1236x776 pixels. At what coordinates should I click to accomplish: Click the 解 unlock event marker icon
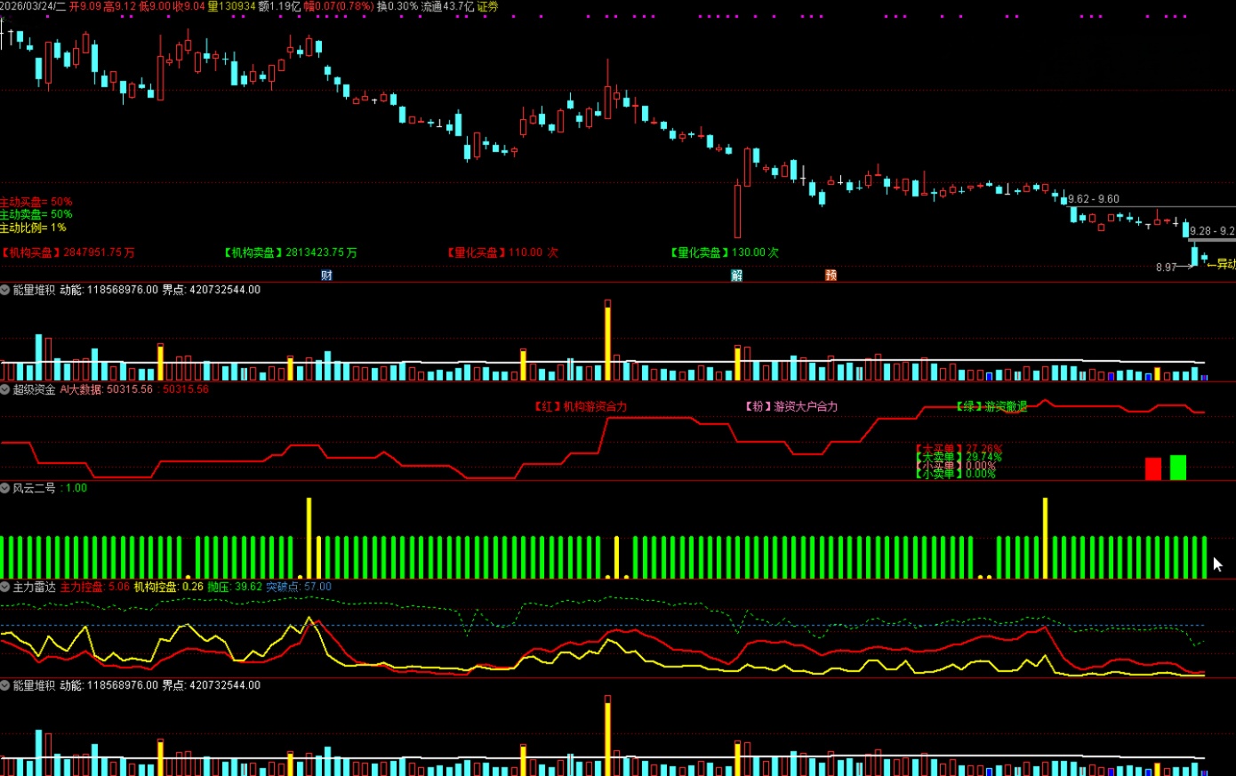736,276
